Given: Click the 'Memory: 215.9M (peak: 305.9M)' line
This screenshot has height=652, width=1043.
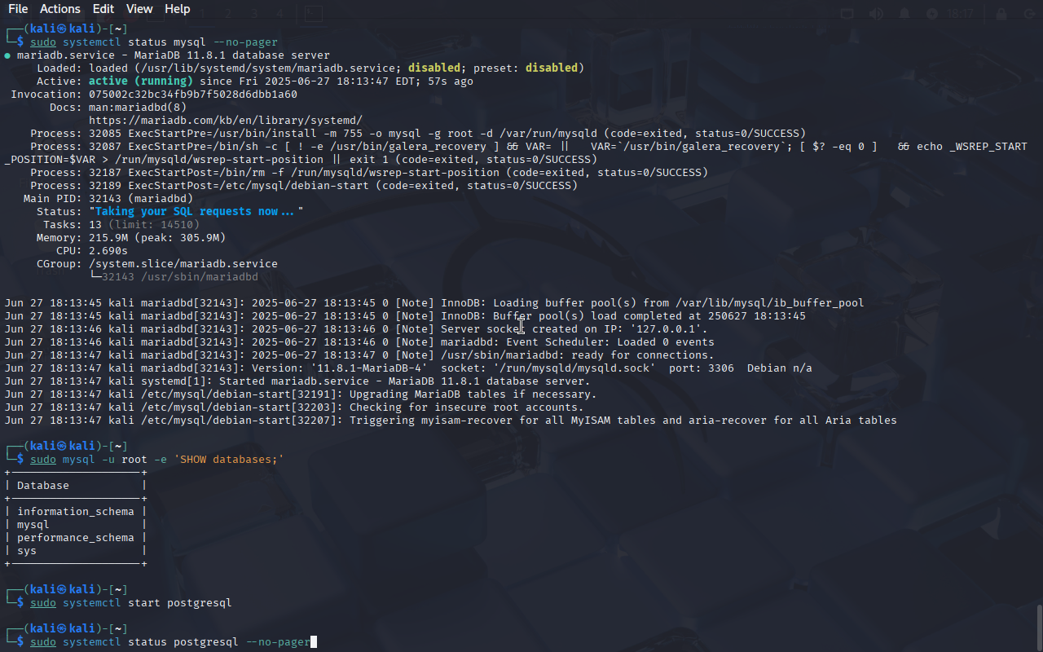Looking at the screenshot, I should point(131,238).
